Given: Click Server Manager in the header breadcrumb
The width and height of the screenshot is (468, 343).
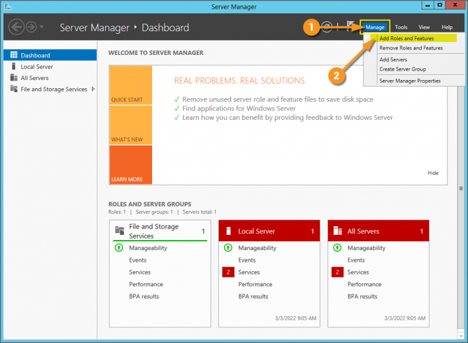Looking at the screenshot, I should tap(94, 27).
